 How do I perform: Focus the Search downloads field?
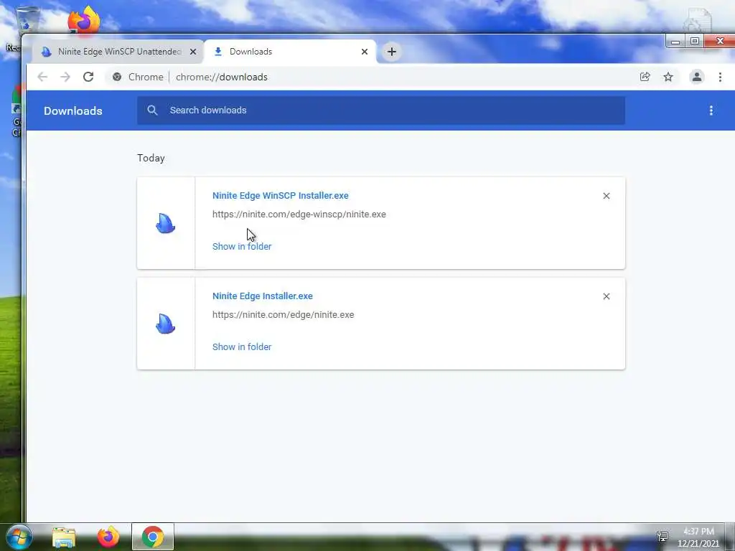click(381, 110)
